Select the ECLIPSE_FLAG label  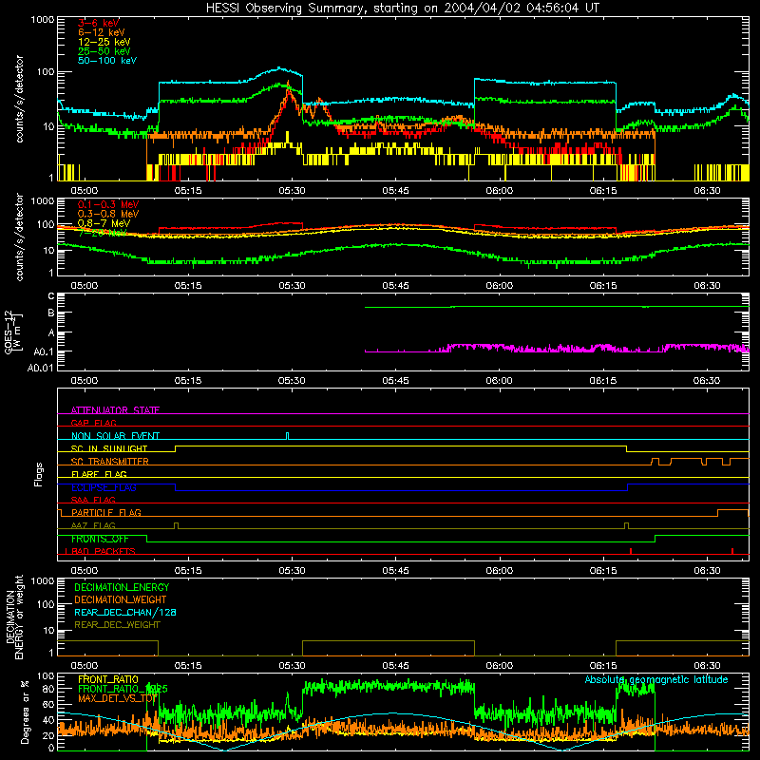point(104,487)
